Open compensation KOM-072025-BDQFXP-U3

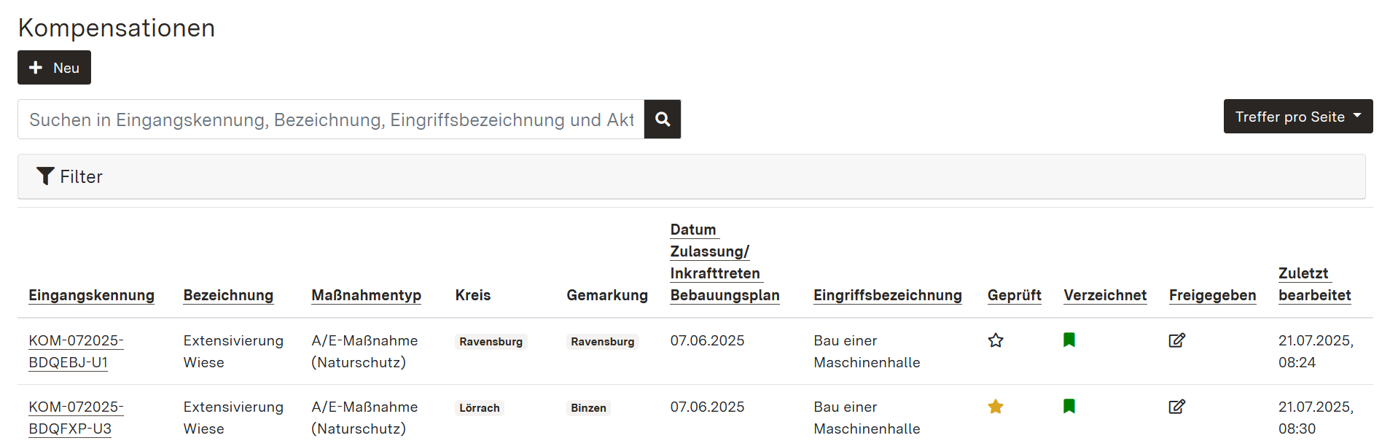tap(76, 418)
